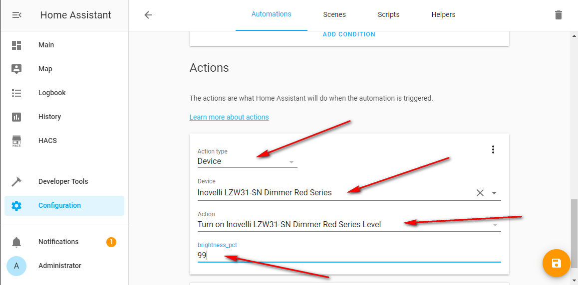Image resolution: width=578 pixels, height=285 pixels.
Task: Open the Learn more about actions link
Action: [x=229, y=117]
